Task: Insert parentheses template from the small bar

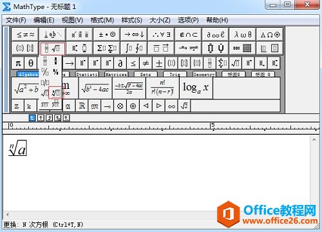Action: [171, 63]
